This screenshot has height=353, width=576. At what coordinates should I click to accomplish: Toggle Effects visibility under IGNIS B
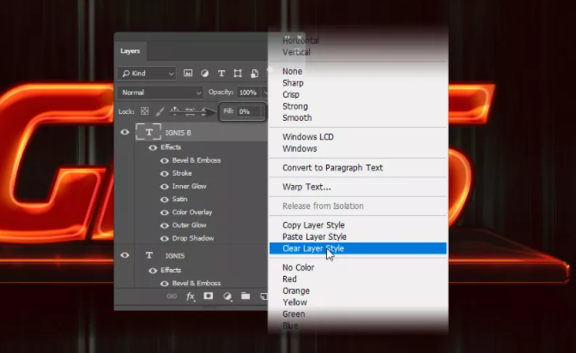[153, 147]
